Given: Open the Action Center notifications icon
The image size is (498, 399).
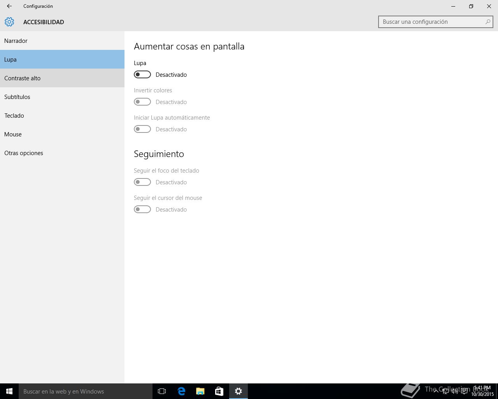Looking at the screenshot, I should click(x=464, y=391).
